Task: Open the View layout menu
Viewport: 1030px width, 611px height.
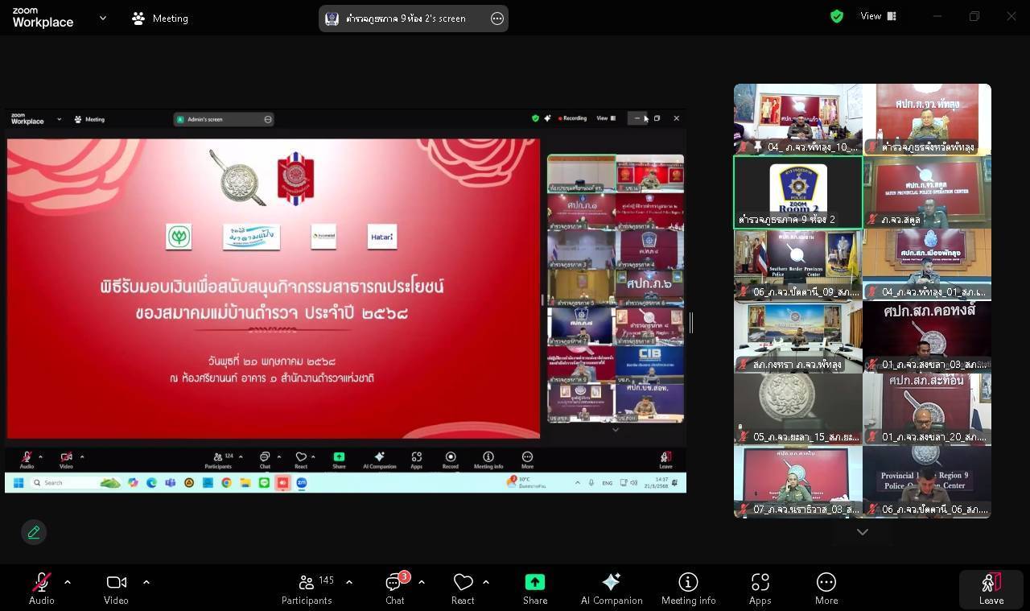Action: pos(877,16)
